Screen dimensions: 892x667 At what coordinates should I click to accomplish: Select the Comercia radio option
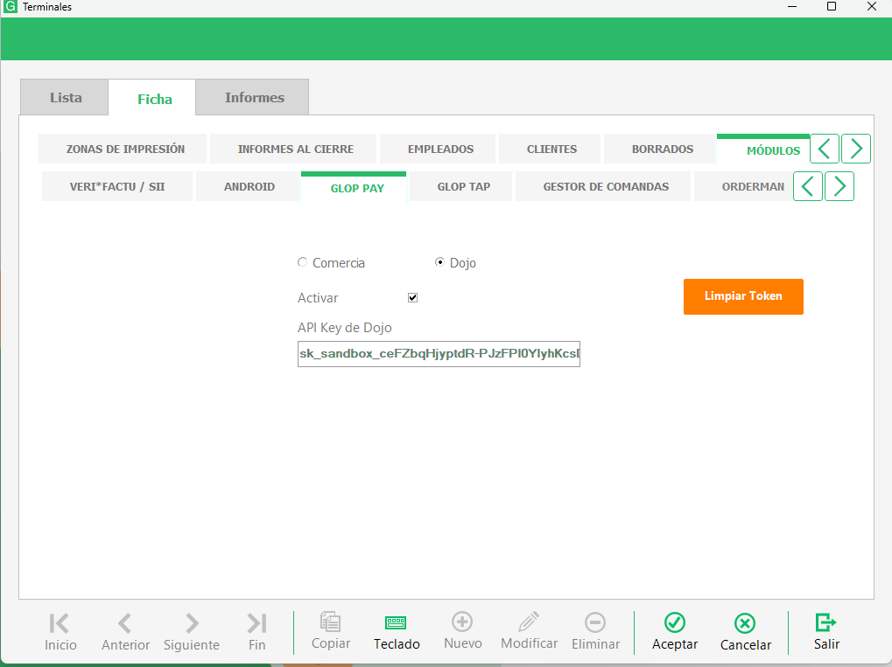302,262
